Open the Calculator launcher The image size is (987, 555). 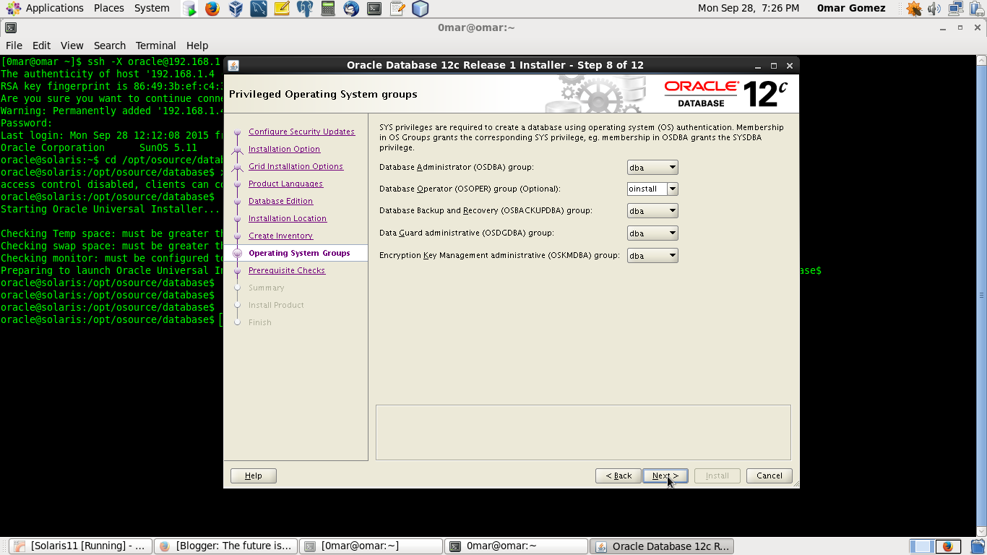327,9
